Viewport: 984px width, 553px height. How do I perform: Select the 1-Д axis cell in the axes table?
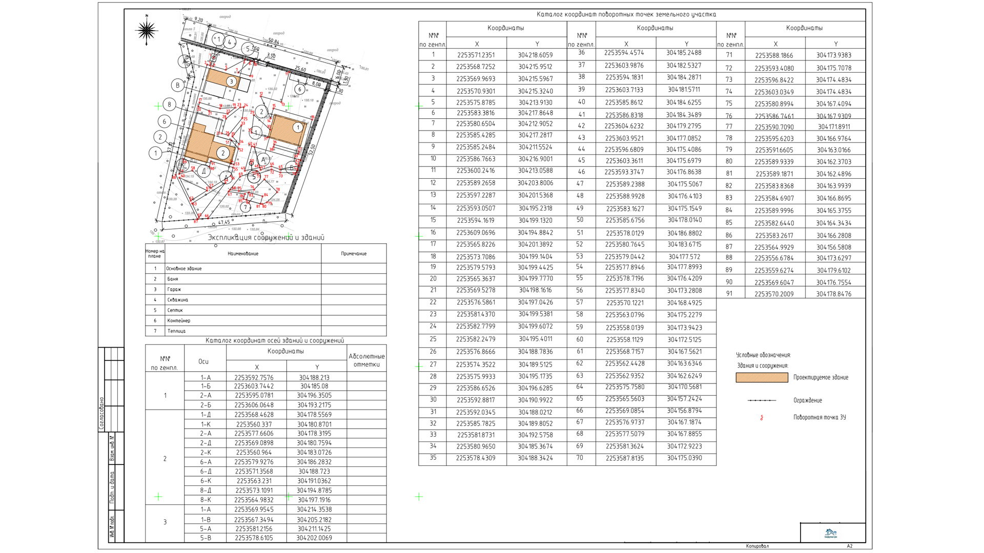point(206,415)
